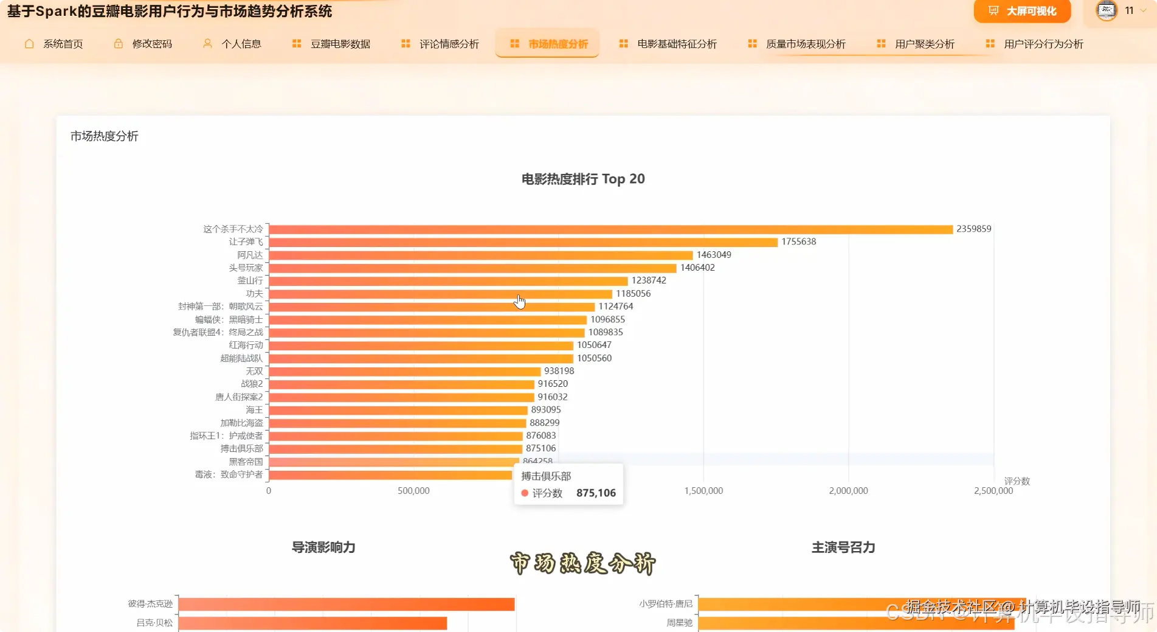The height and width of the screenshot is (632, 1157).
Task: Click the 无双 bar
Action: pos(405,371)
